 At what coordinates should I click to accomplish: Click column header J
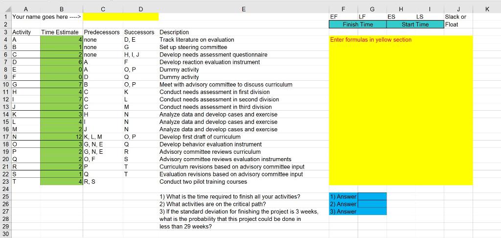[458, 9]
